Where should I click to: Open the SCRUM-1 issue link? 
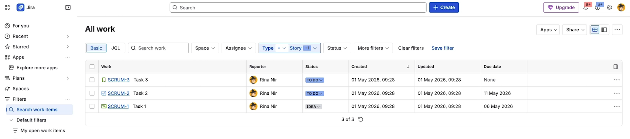point(118,106)
